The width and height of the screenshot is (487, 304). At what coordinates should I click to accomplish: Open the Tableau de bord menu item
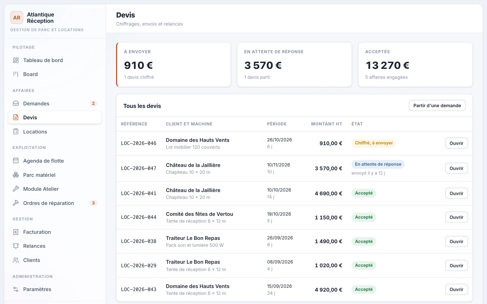tap(55, 60)
